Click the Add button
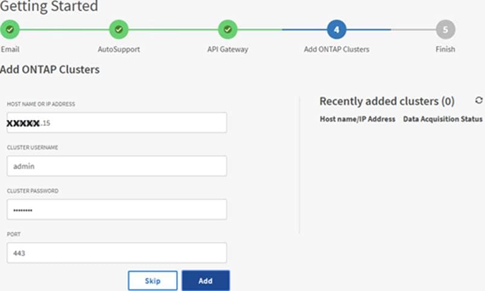 [206, 281]
